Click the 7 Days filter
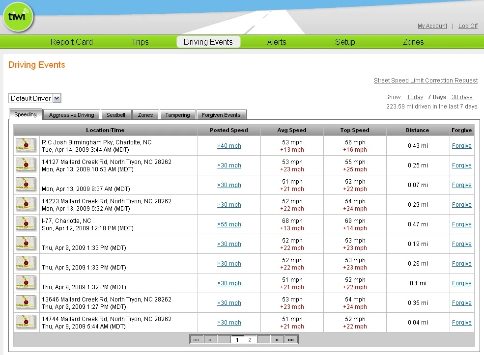Image resolution: width=484 pixels, height=355 pixels. 437,97
